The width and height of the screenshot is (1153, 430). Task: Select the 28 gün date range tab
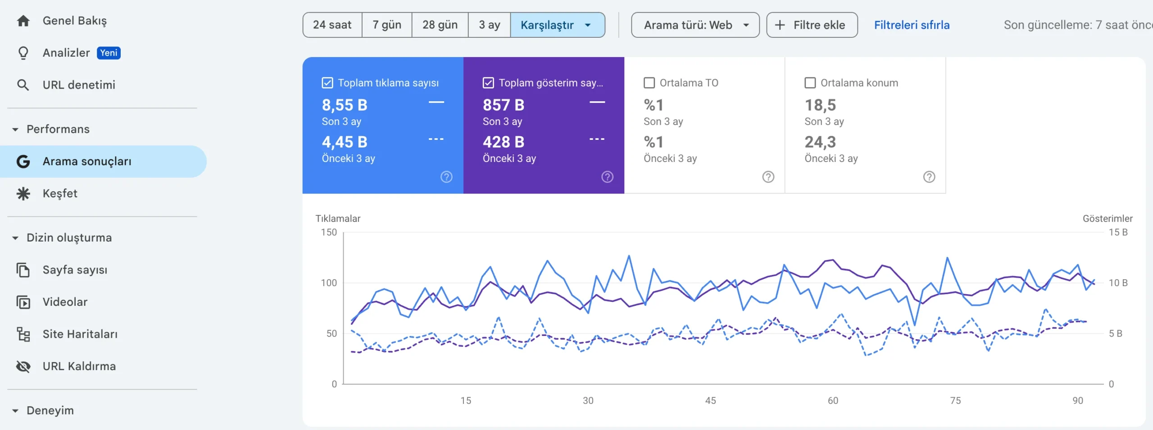pos(440,25)
